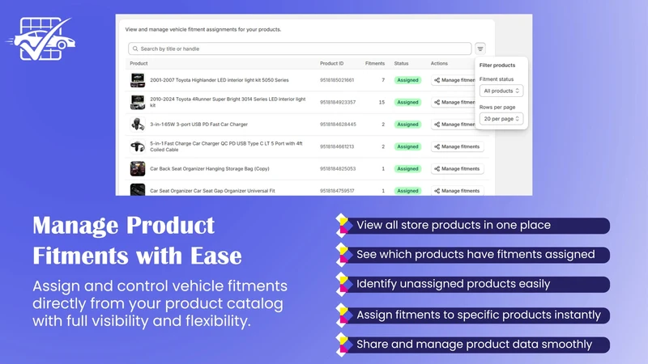
Task: Open 3-in-1 65W charger product thumbnail
Action: click(x=138, y=125)
